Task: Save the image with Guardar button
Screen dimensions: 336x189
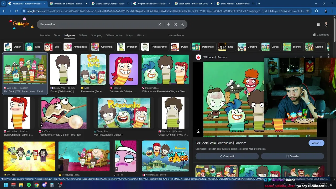Action: tap(292, 156)
